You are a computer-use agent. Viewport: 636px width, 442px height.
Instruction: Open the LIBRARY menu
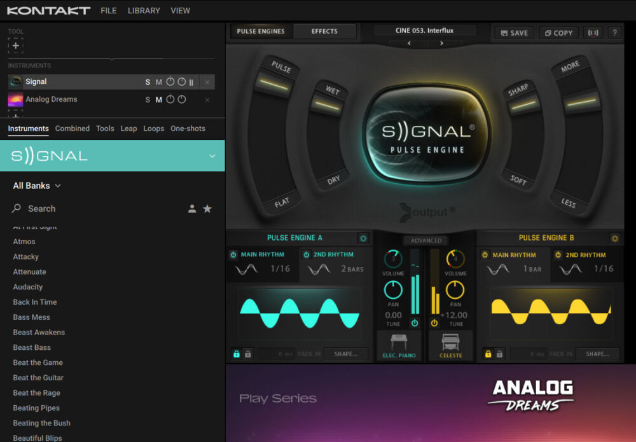pos(144,11)
